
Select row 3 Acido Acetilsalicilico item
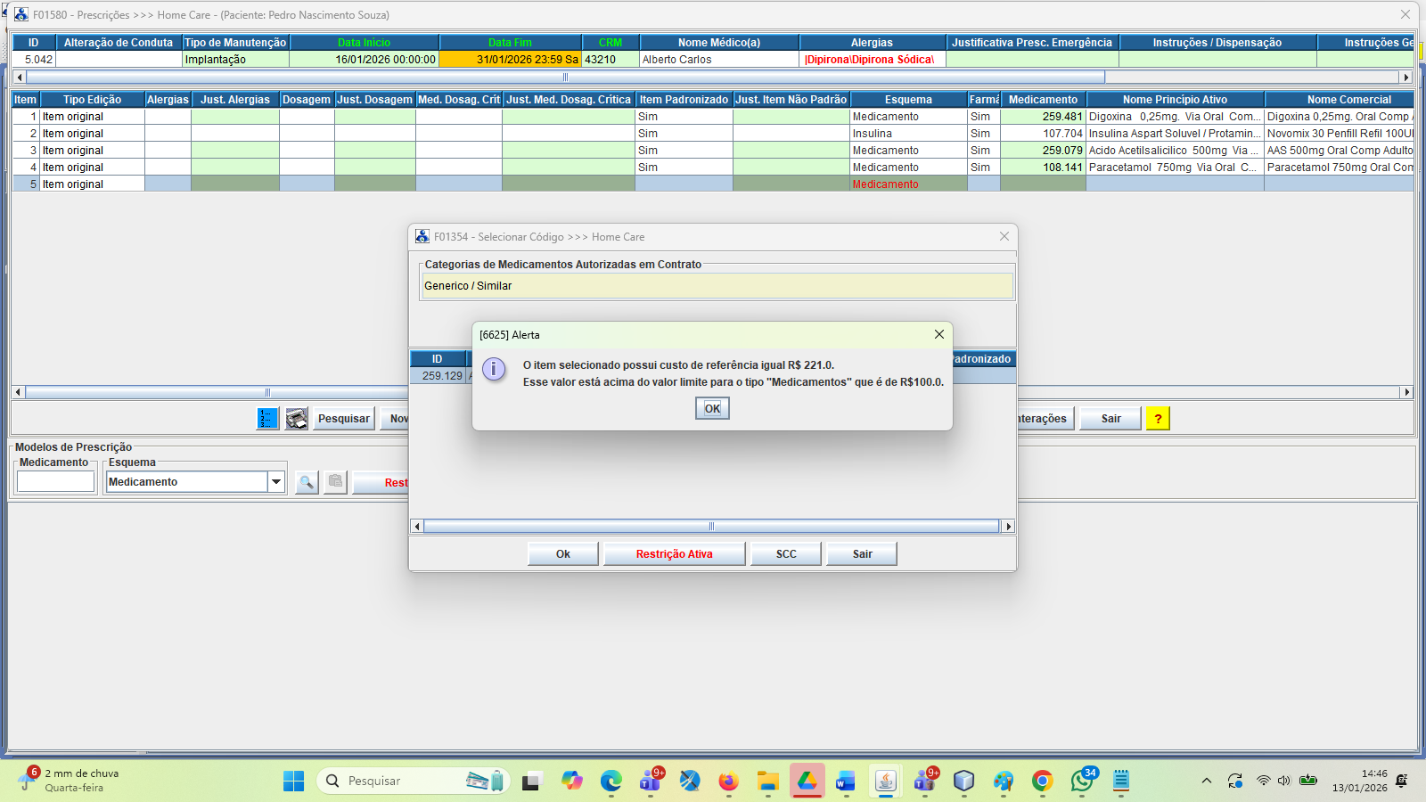click(x=1173, y=151)
